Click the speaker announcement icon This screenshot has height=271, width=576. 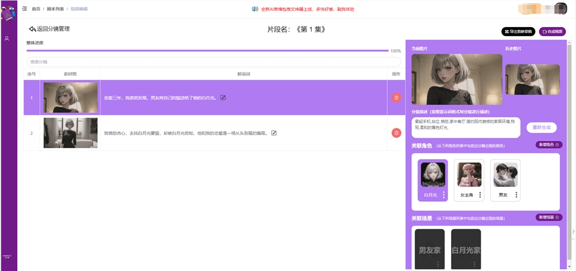(x=255, y=9)
